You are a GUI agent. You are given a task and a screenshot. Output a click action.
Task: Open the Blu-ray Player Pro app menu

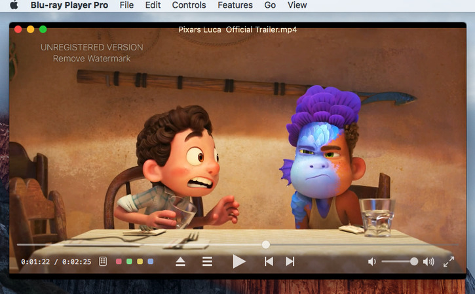click(69, 5)
